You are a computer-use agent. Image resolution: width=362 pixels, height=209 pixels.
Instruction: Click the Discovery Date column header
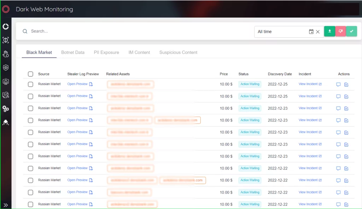[280, 74]
